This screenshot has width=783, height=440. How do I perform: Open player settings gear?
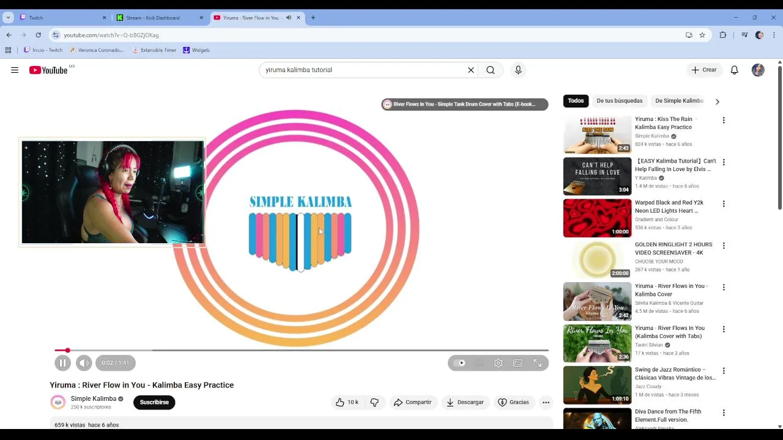click(x=499, y=363)
